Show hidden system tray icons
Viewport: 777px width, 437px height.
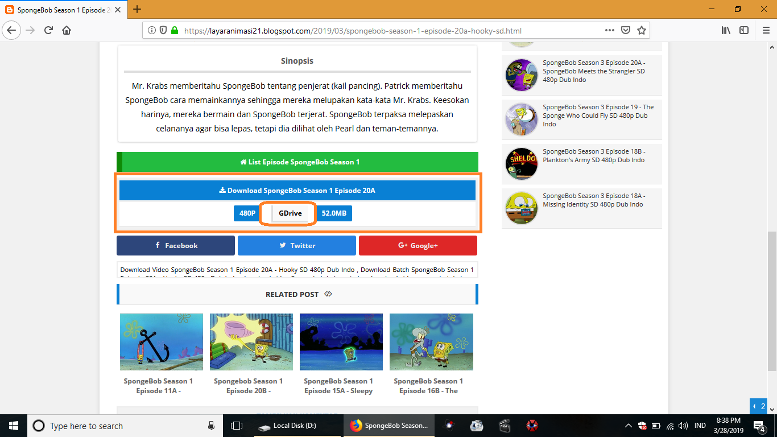pos(629,426)
